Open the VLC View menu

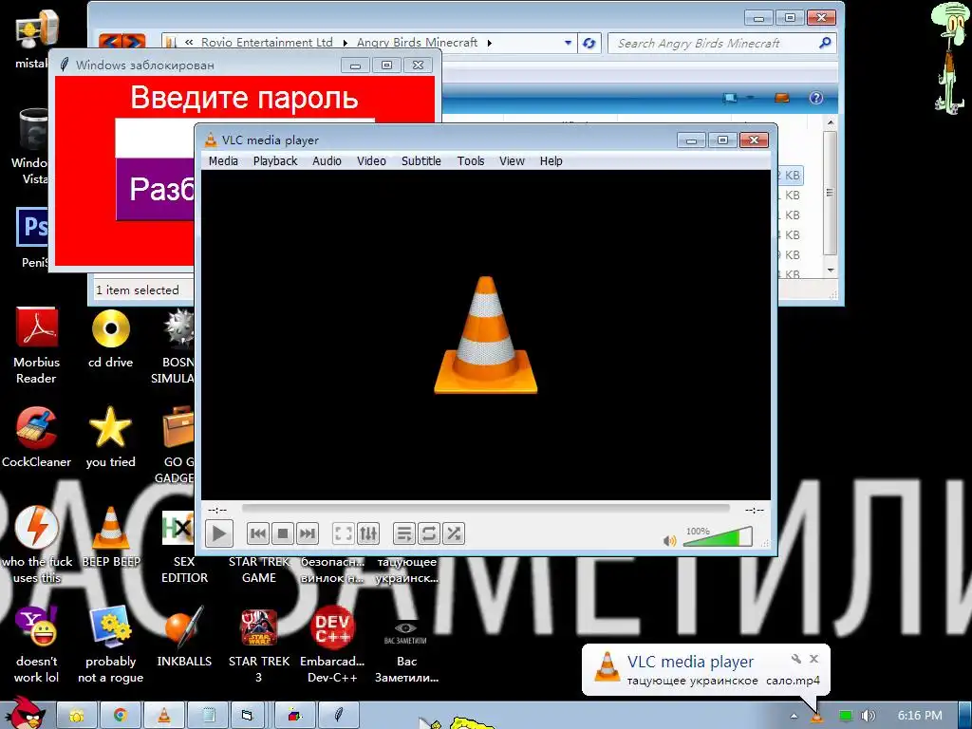click(x=512, y=161)
